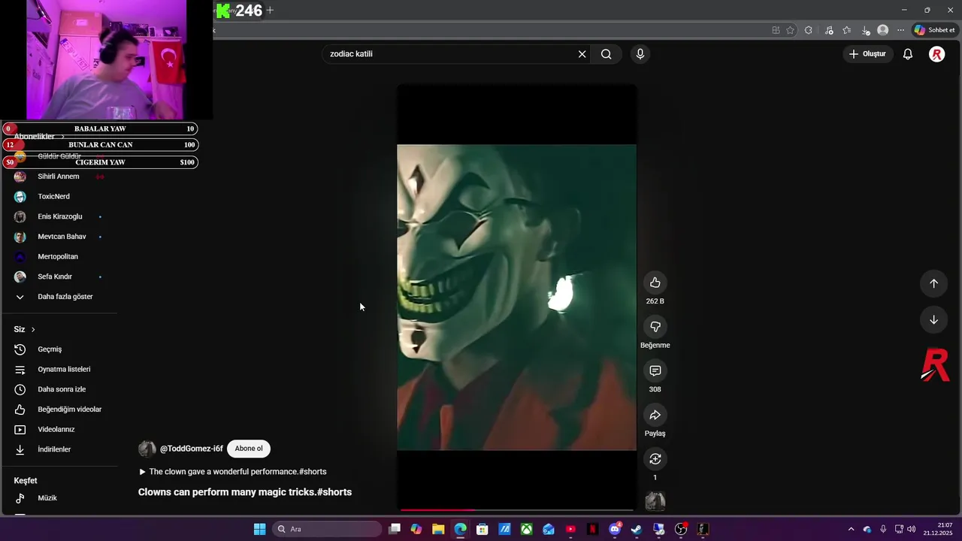Open the comments showing 308

tap(655, 370)
